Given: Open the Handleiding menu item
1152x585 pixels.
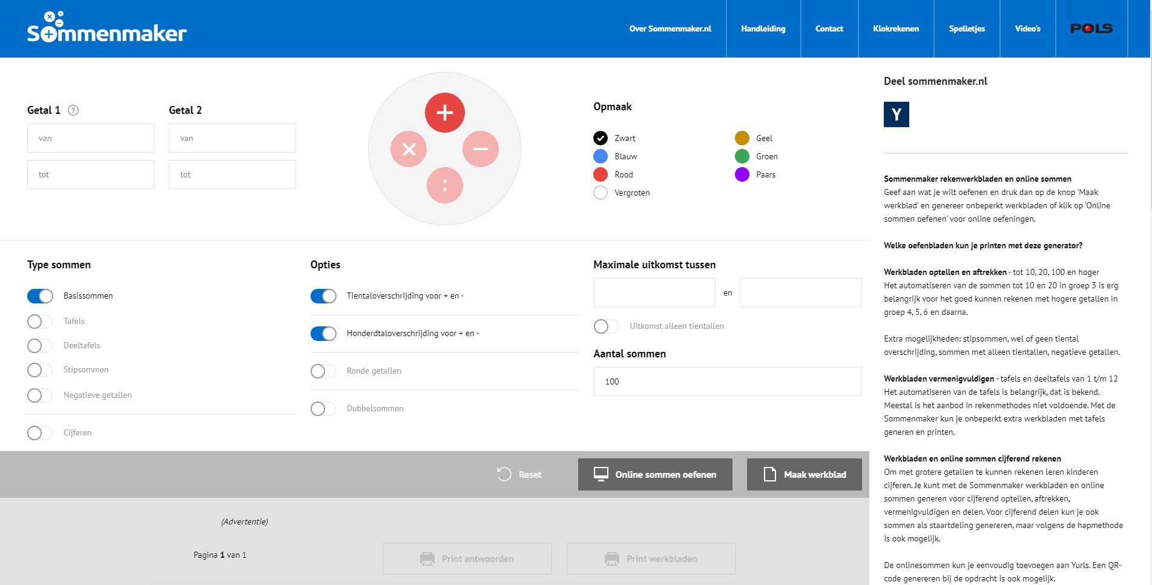Looking at the screenshot, I should pos(763,28).
